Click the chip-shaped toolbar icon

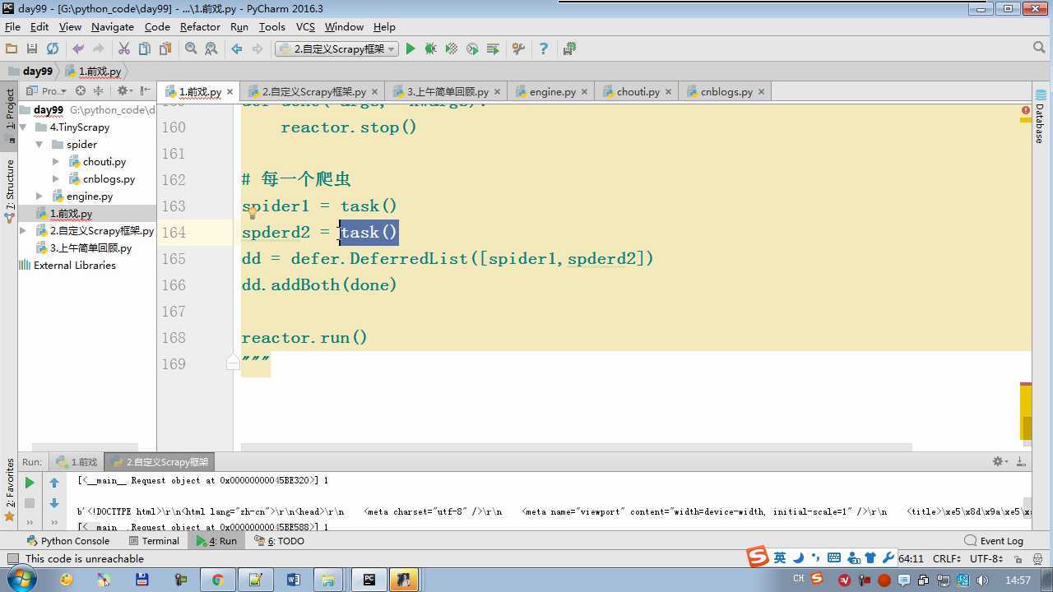tap(569, 49)
